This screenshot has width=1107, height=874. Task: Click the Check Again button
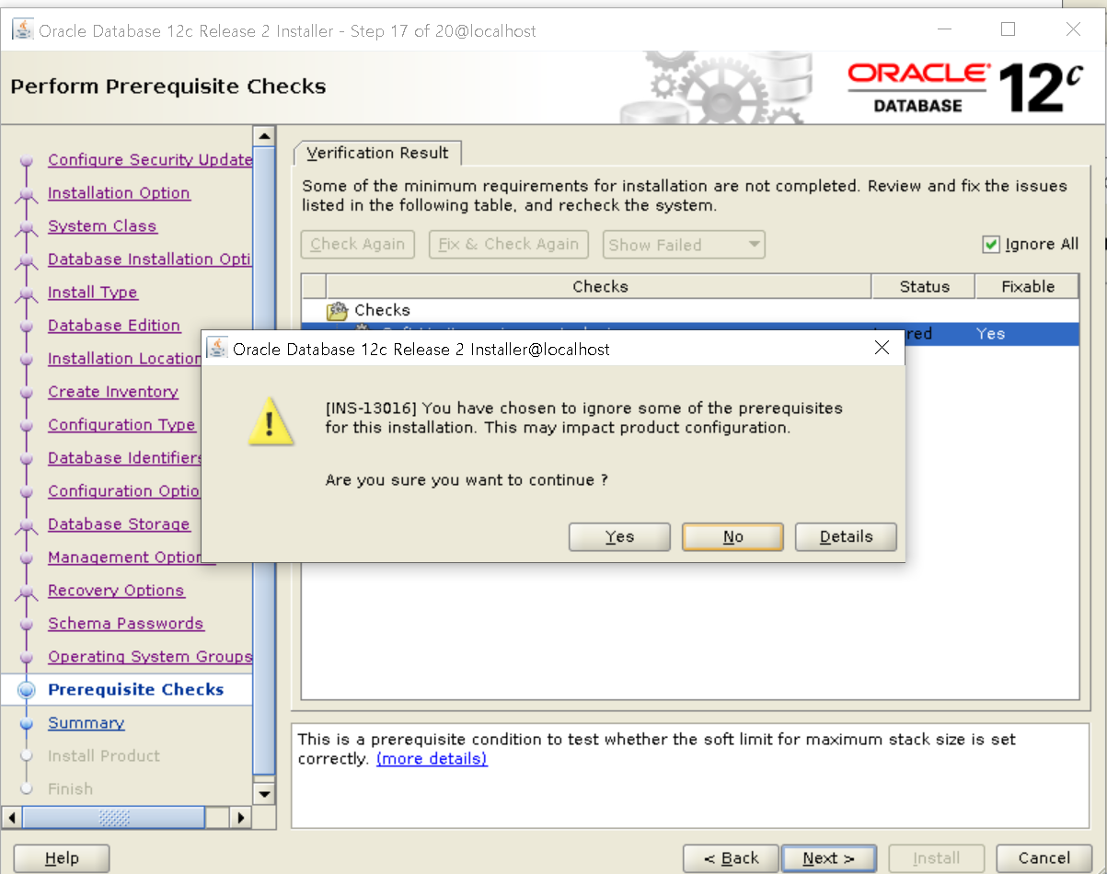pos(357,244)
